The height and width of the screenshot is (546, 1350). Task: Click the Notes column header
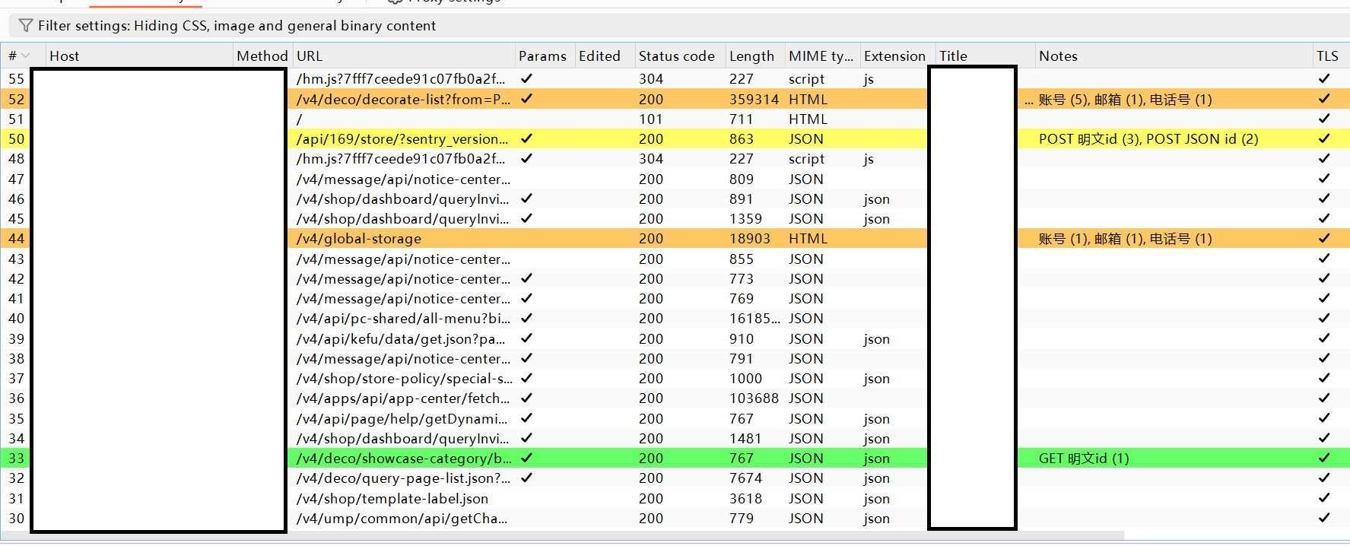1058,56
